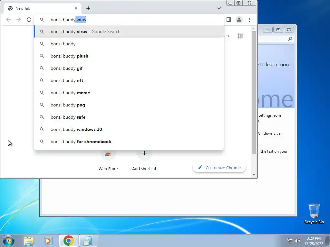Click the Chrome vertical scrollbar thumb

[254, 92]
